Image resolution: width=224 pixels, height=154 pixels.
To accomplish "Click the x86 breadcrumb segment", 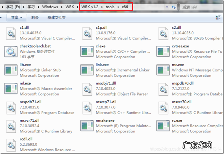I will [x=125, y=7].
